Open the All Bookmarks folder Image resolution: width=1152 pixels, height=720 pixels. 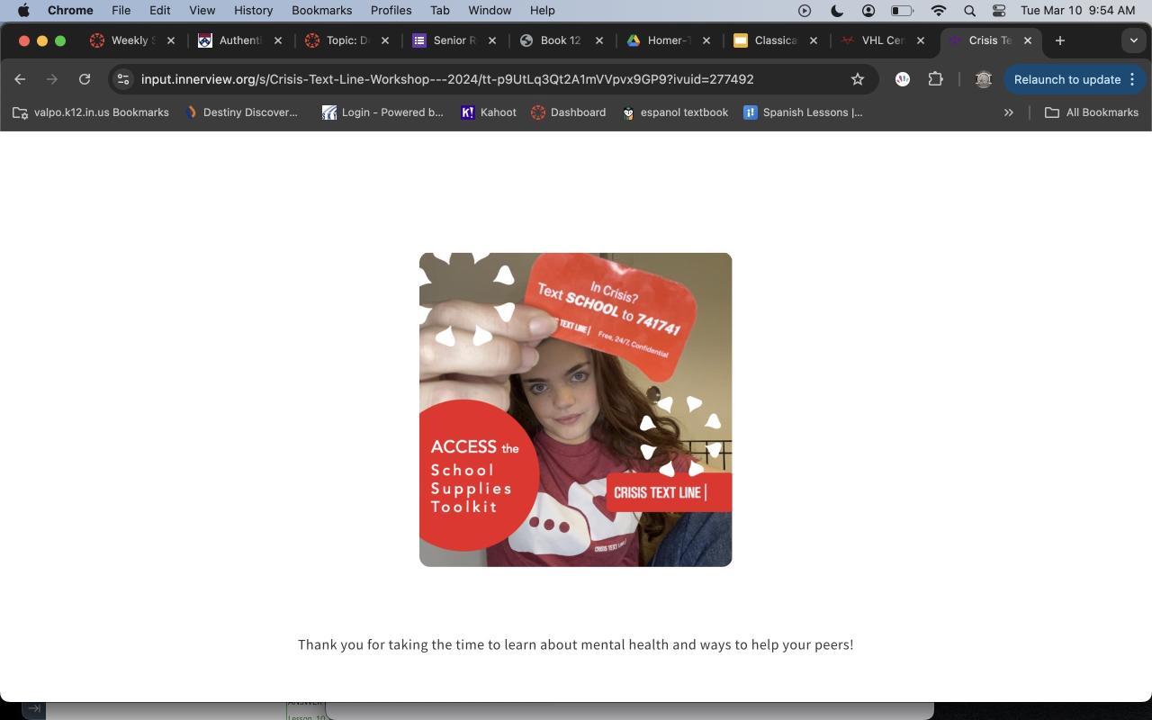[1092, 112]
